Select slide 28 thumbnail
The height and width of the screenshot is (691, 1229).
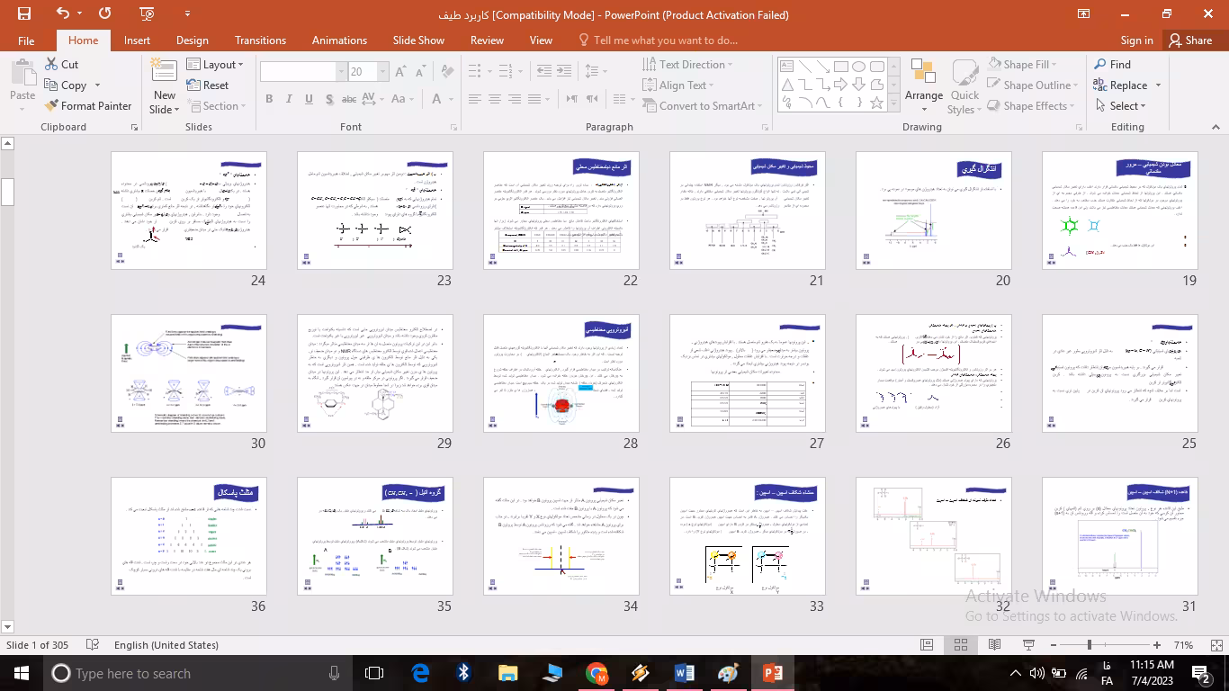[561, 372]
